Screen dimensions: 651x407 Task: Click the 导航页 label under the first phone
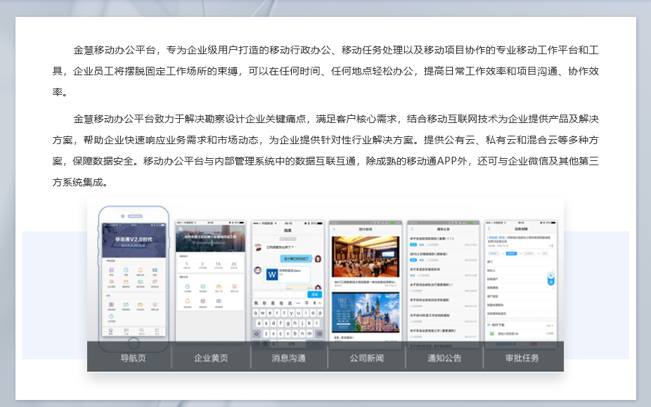tap(133, 358)
